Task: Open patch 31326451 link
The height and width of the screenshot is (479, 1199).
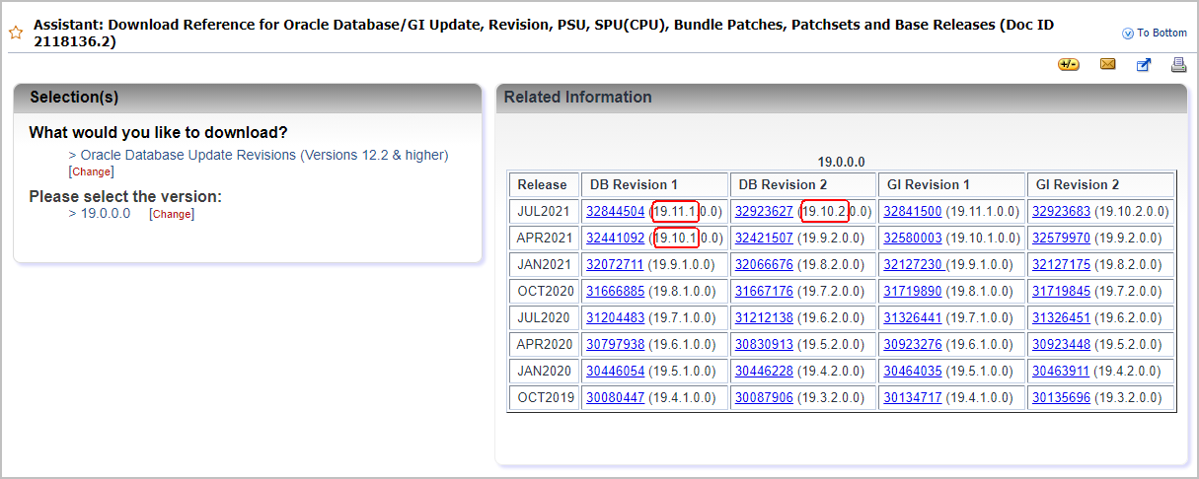Action: 1061,317
